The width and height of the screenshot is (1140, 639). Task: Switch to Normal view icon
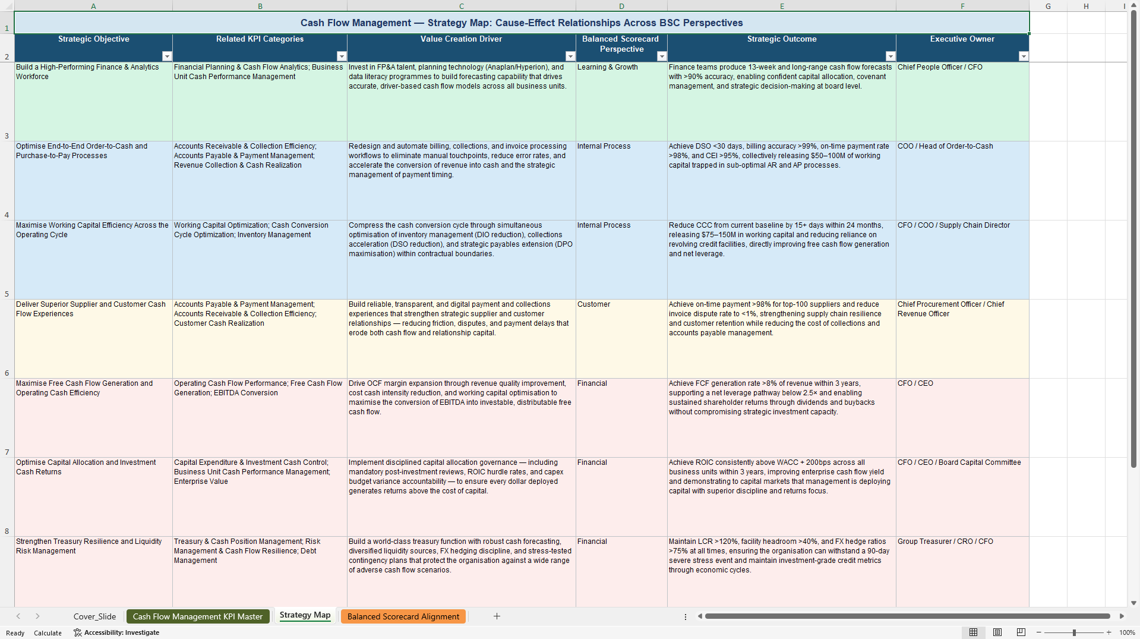click(973, 632)
